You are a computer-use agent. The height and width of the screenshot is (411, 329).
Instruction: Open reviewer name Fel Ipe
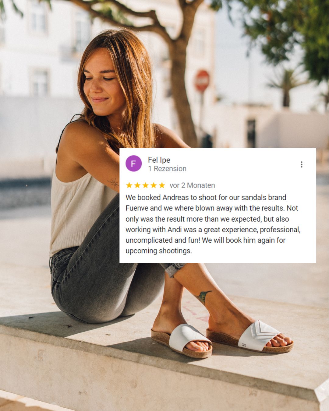tap(159, 160)
